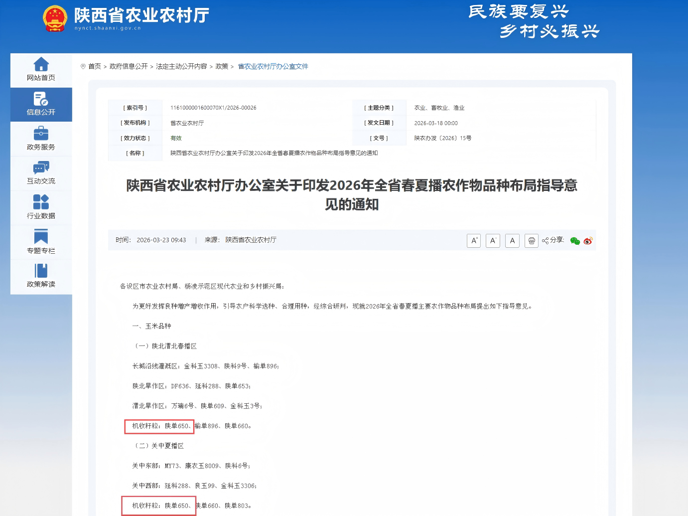688x516 pixels.
Task: Click 首页 in the breadcrumb
Action: pos(95,66)
